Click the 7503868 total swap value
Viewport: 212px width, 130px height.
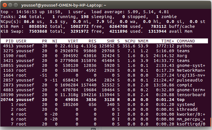pos(38,31)
